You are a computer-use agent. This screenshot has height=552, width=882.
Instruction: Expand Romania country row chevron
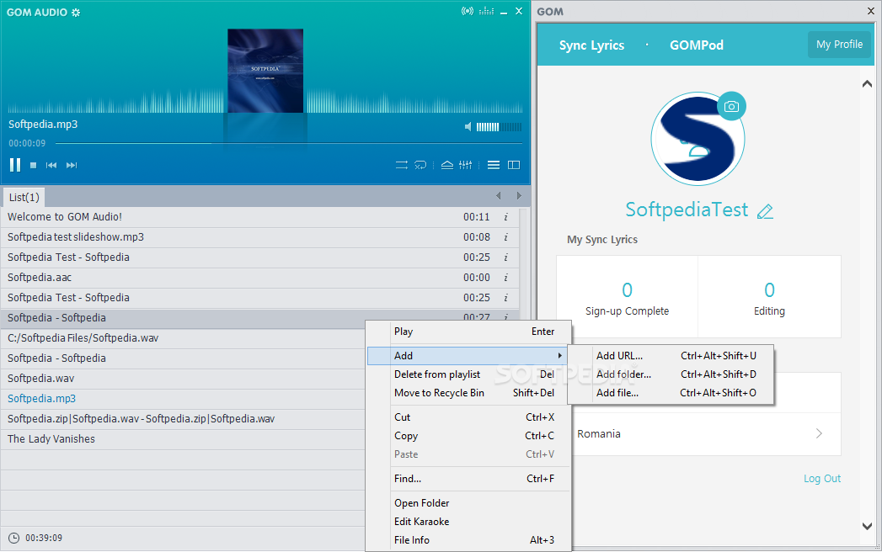click(819, 433)
